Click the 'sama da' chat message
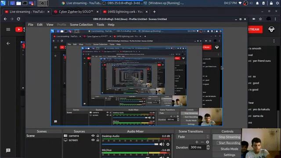Screen dimensions: 281x158 coord(258,116)
